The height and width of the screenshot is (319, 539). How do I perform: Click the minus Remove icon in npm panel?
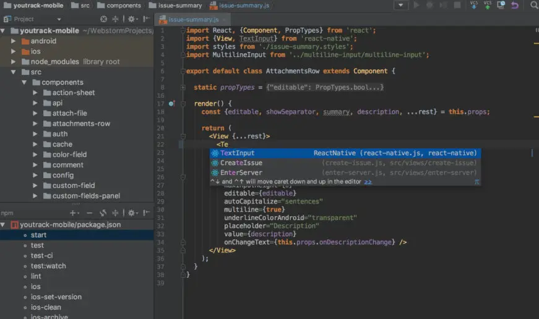pyautogui.click(x=89, y=213)
